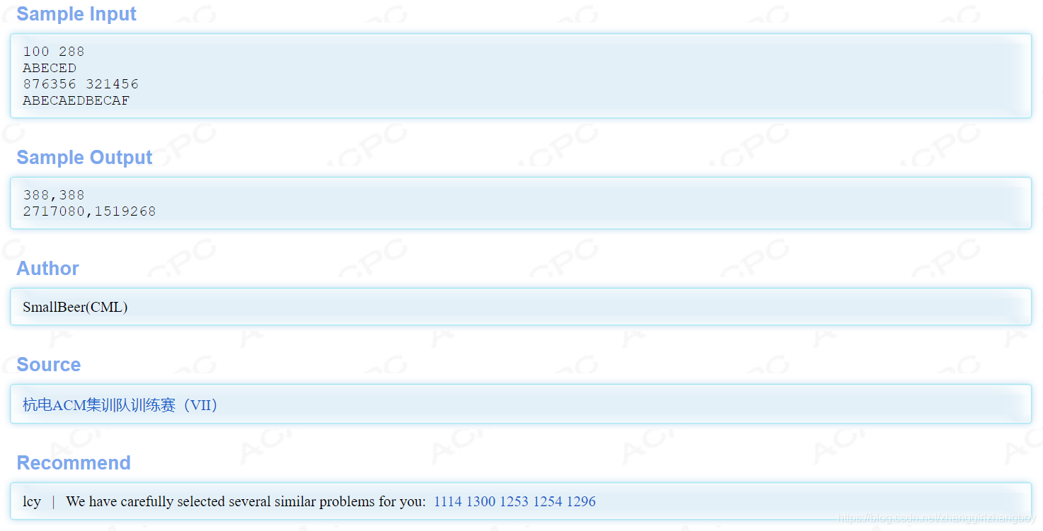Click the Sample Output heading

coord(84,158)
